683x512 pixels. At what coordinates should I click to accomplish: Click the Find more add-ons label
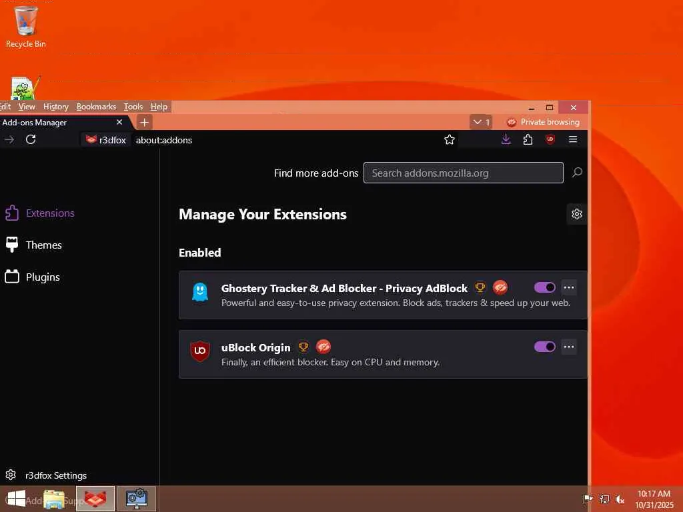[x=315, y=173]
